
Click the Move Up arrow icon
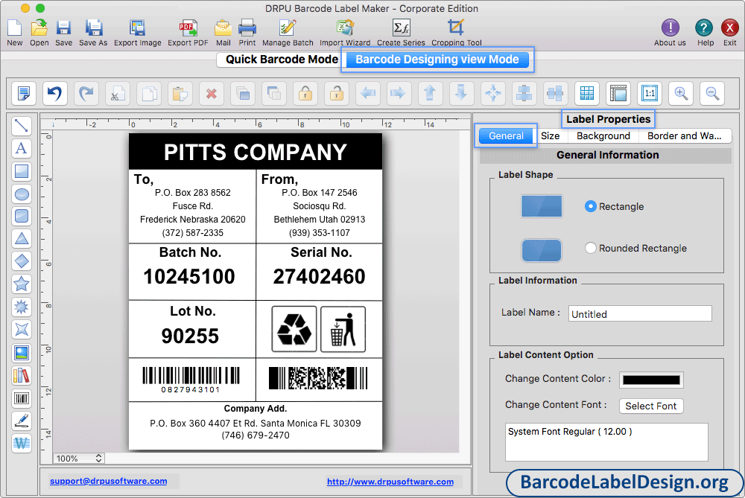430,93
